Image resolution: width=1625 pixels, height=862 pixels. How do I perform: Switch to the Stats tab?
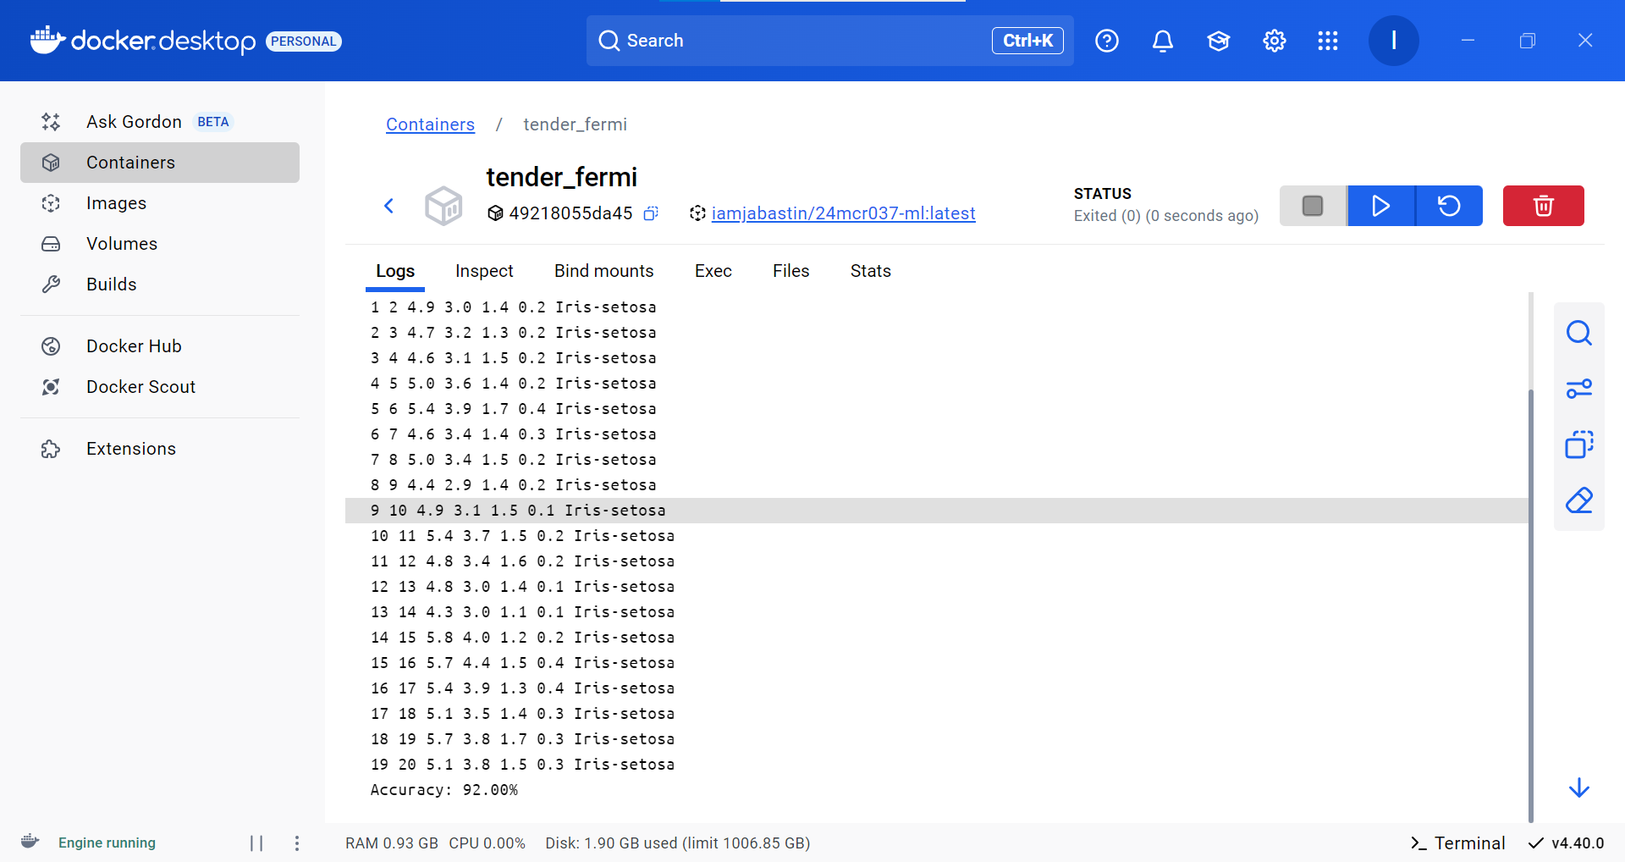(871, 271)
